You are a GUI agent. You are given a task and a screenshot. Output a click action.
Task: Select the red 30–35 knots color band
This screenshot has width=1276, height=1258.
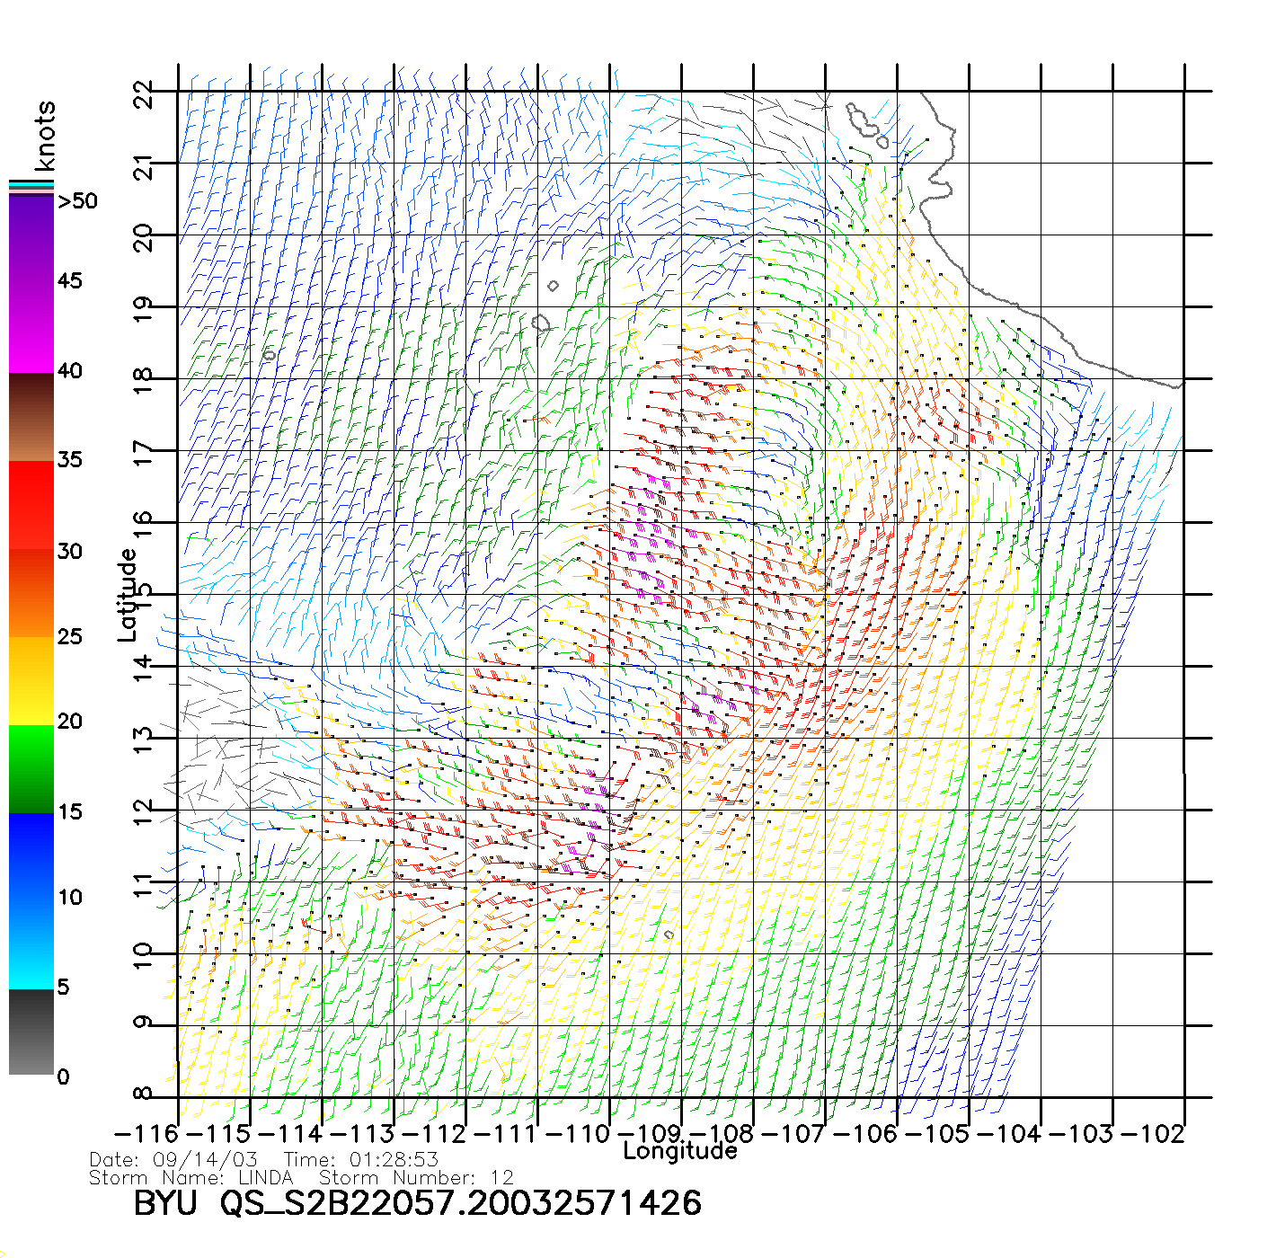31,505
